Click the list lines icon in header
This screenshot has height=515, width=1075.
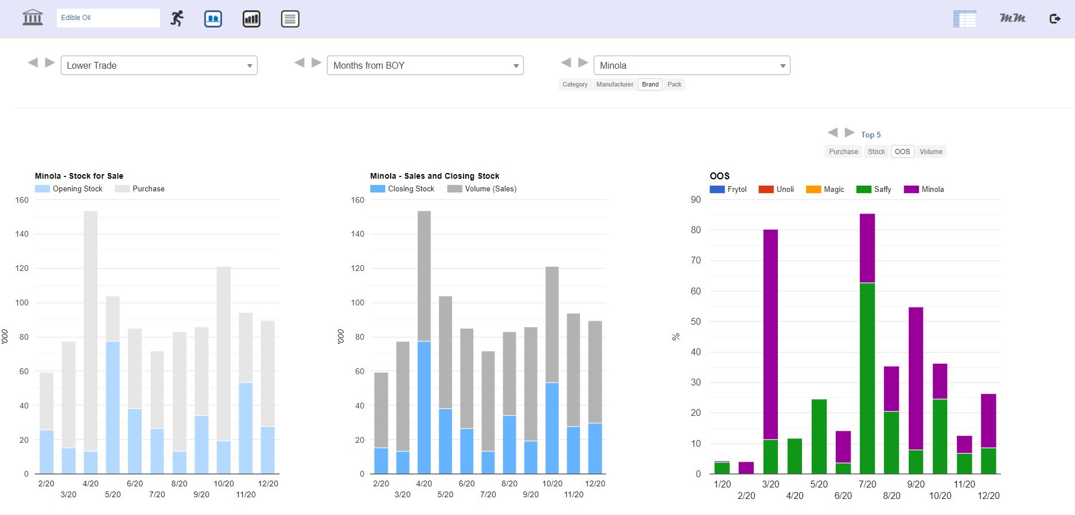click(x=290, y=19)
